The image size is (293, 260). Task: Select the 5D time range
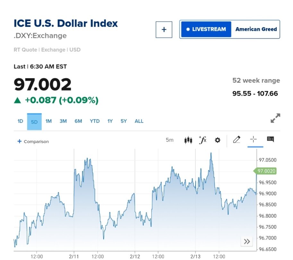(34, 122)
